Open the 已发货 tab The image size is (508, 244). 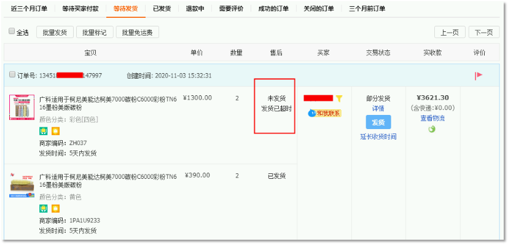pos(162,9)
